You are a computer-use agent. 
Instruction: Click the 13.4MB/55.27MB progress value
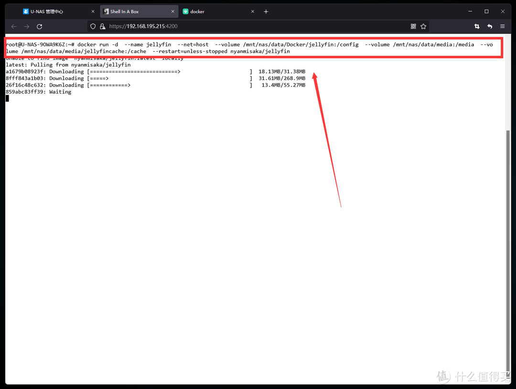pos(283,85)
